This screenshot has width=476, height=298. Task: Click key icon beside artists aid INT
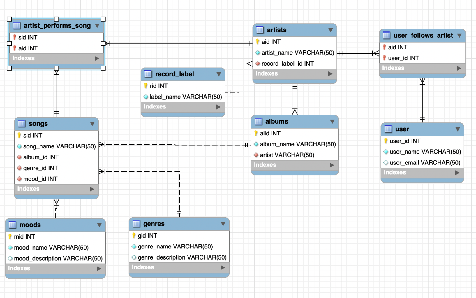[258, 42]
